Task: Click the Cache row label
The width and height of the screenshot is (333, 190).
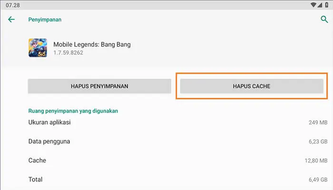Action: click(37, 161)
